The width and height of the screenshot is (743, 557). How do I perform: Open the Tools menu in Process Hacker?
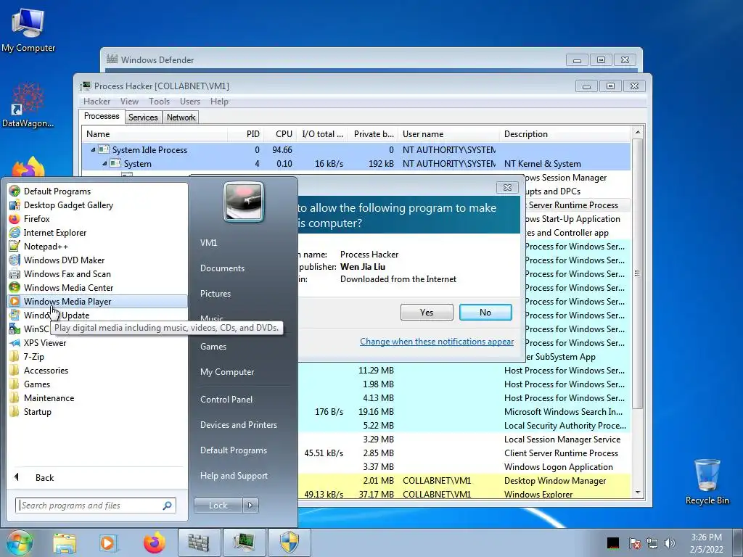click(159, 102)
